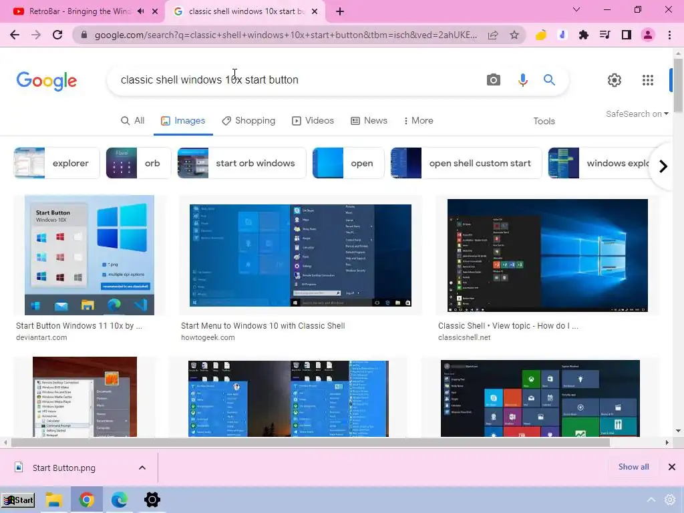This screenshot has width=684, height=513.
Task: Click into the Google search box
Action: (297, 80)
